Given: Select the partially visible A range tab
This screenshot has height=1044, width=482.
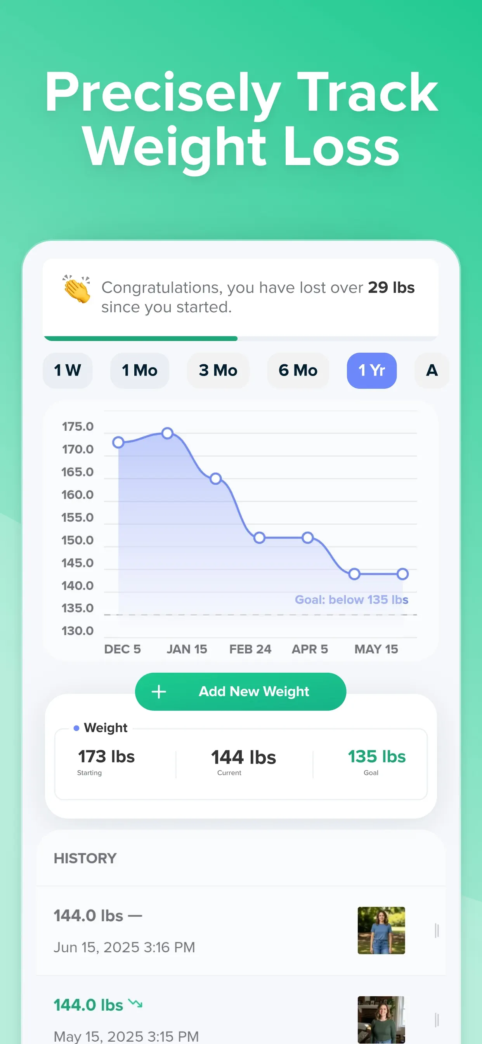Looking at the screenshot, I should click(x=432, y=371).
